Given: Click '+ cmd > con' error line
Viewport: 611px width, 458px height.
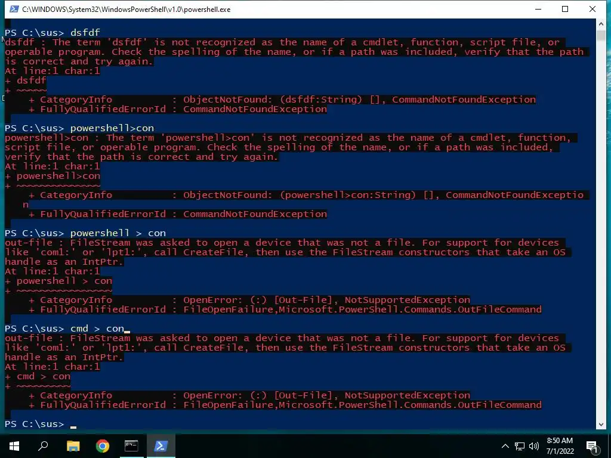Looking at the screenshot, I should point(38,376).
